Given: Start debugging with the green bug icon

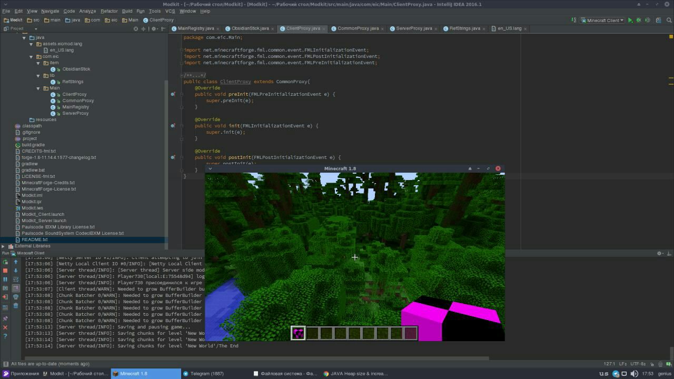Looking at the screenshot, I should [x=639, y=21].
